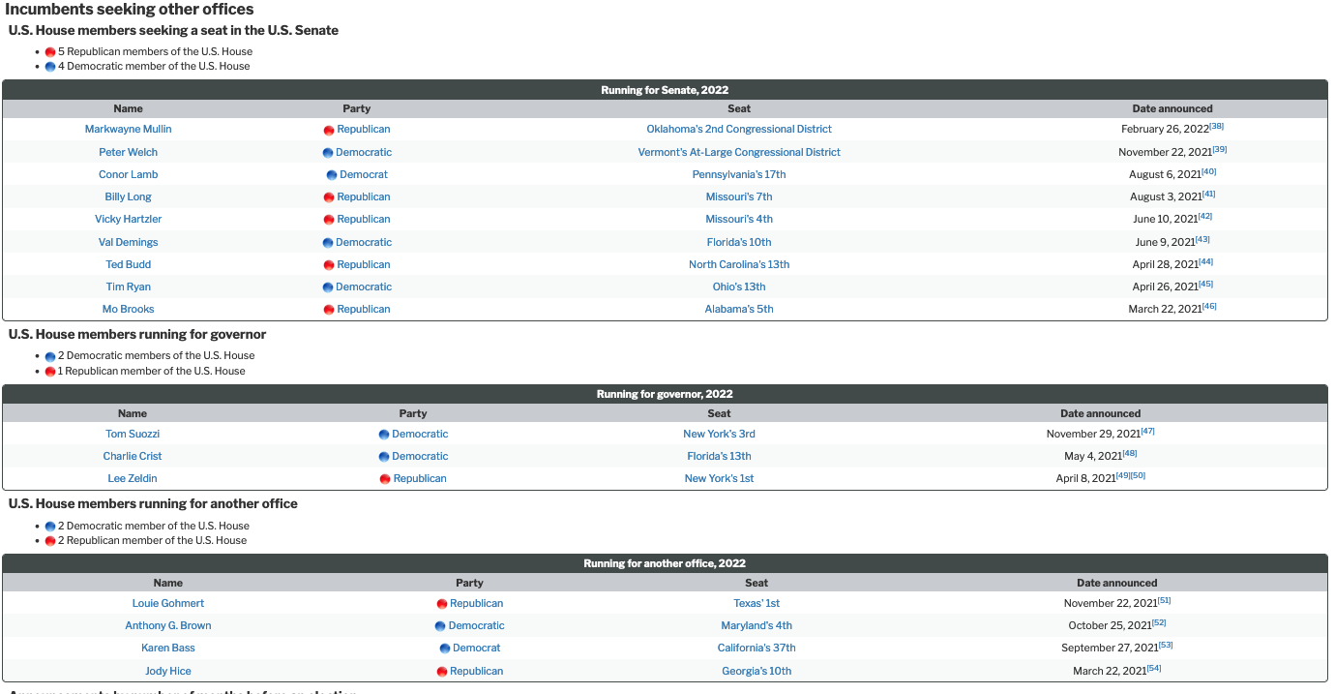Open North Carolina's 13th link
Screen dimensions: 1335x694
coord(739,264)
